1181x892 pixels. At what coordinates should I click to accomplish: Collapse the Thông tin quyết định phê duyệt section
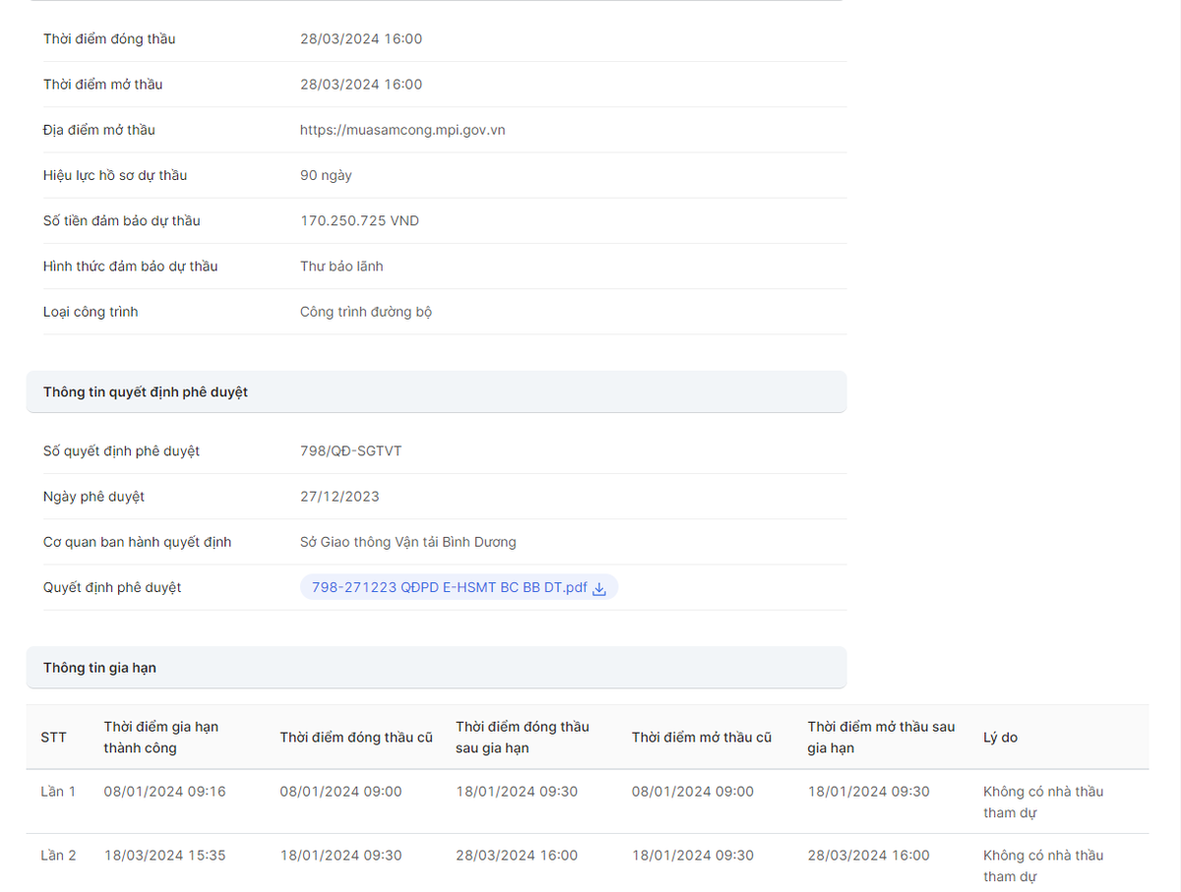(436, 392)
